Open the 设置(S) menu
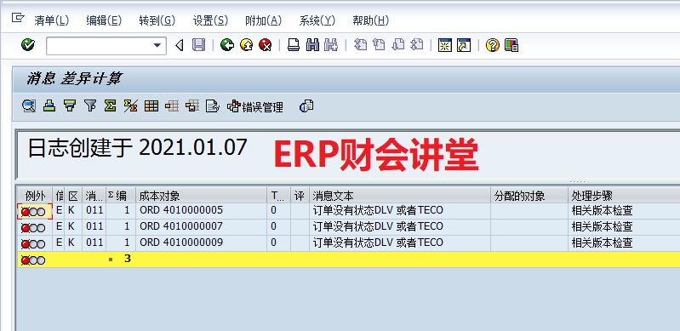Screen dimensions: 680x331 pyautogui.click(x=210, y=20)
